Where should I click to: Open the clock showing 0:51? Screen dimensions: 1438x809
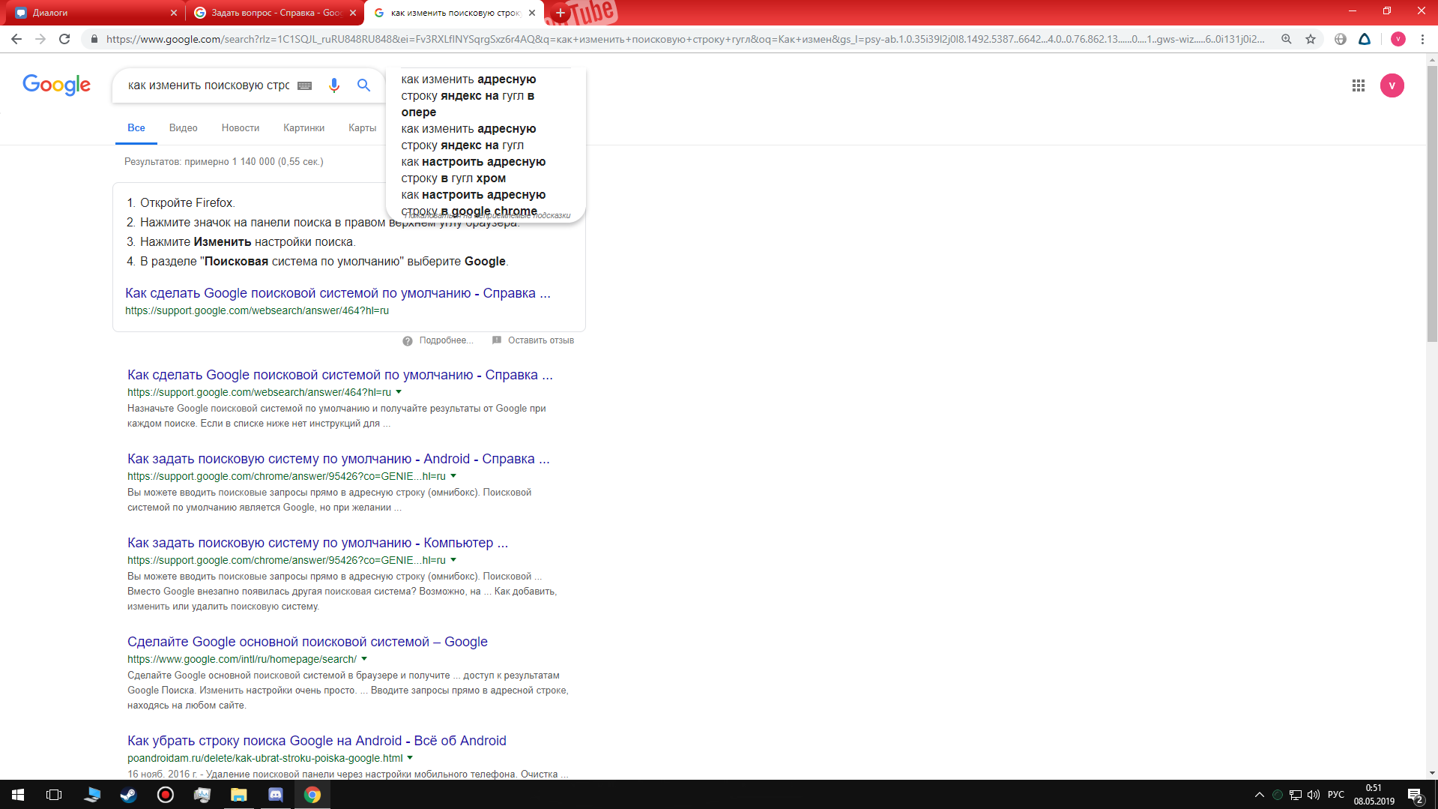click(1374, 795)
